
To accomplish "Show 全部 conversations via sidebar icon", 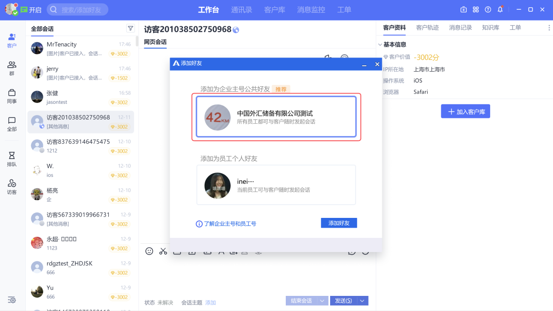I will [x=12, y=124].
